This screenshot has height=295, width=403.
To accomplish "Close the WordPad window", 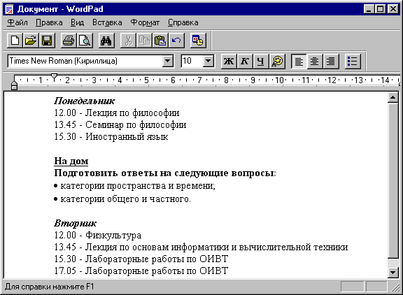I will 393,9.
